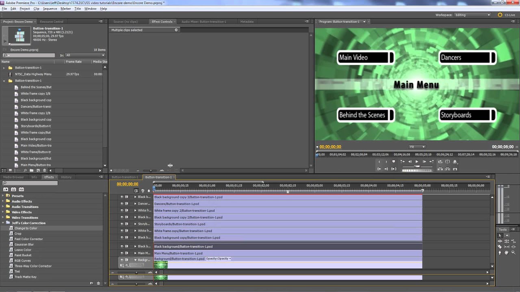
Task: Click the Find magnifier in Project panel
Action: (x=25, y=170)
